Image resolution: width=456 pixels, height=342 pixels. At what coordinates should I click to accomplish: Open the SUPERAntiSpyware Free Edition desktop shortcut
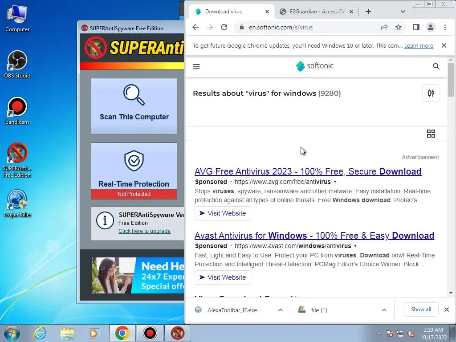click(x=17, y=160)
